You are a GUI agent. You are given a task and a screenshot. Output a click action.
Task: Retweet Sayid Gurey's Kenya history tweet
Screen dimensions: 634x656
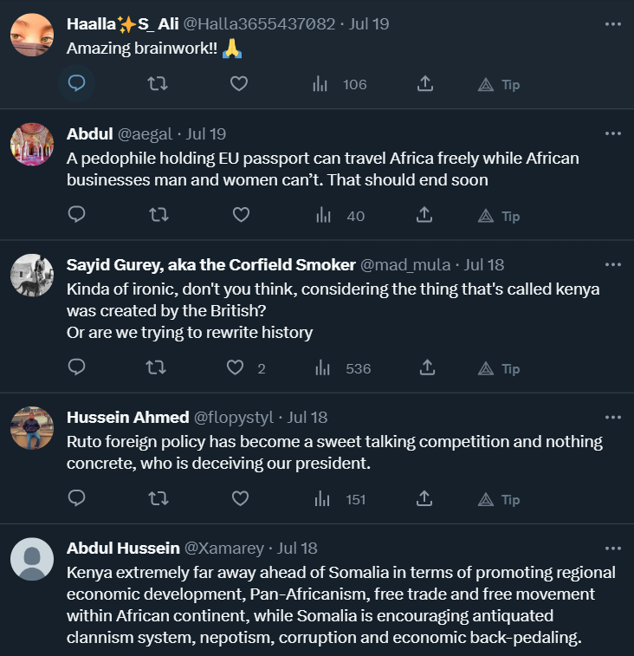pyautogui.click(x=157, y=368)
